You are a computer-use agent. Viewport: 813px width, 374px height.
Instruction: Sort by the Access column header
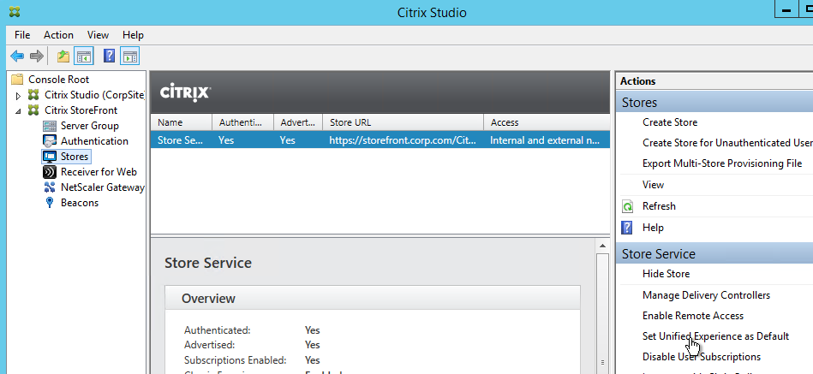pos(547,122)
